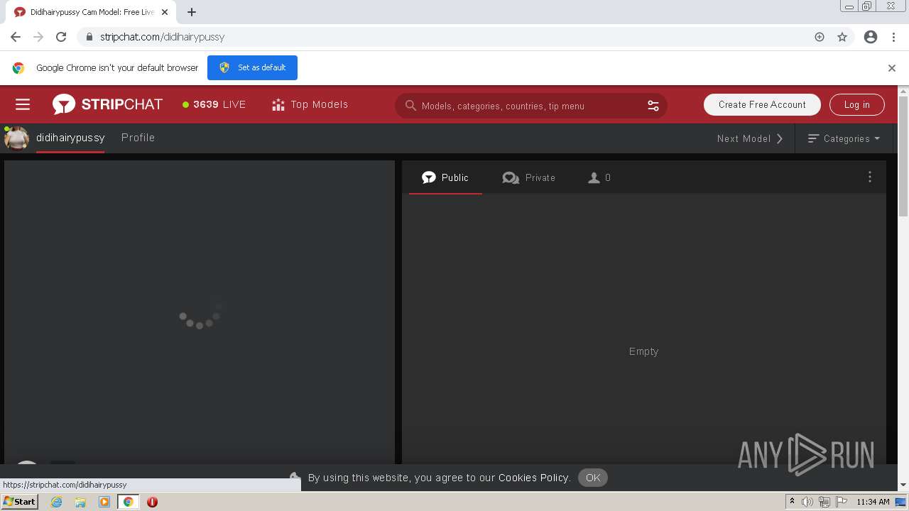Switch to Private chat tab
Screen dimensions: 909x511
(529, 177)
